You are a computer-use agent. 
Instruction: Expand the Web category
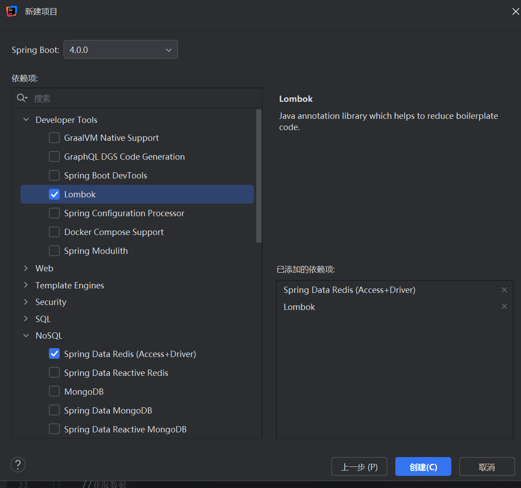pos(26,268)
